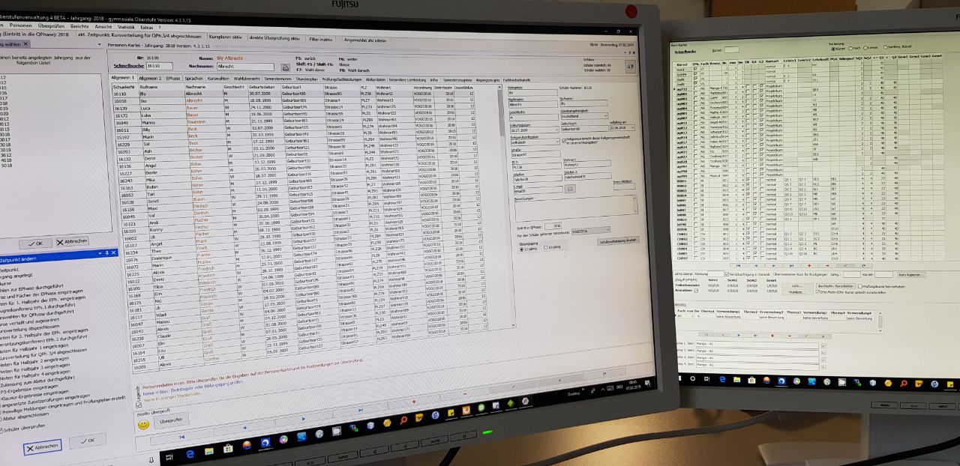Viewport: 960px width, 466px height.
Task: Open the Berichte menu
Action: pos(79,26)
